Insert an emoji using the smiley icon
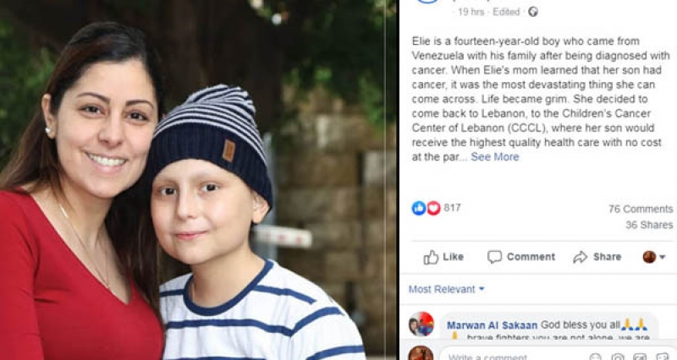This screenshot has width=677, height=360. pyautogui.click(x=595, y=357)
